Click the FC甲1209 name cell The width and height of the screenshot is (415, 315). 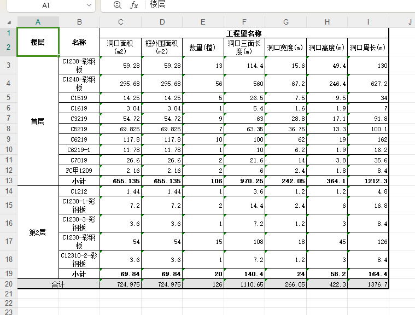click(79, 170)
